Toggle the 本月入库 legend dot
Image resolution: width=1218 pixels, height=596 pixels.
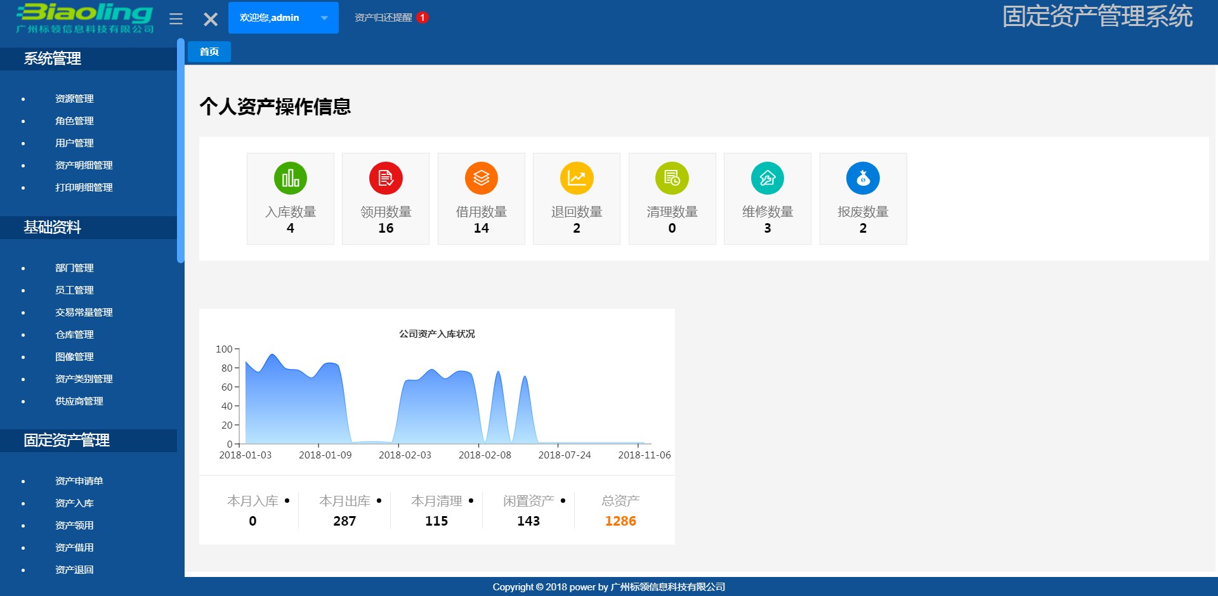click(x=287, y=500)
